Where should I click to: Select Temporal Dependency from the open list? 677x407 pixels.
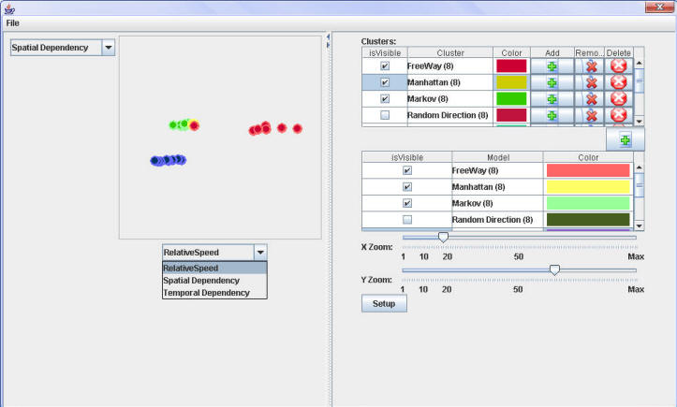206,293
